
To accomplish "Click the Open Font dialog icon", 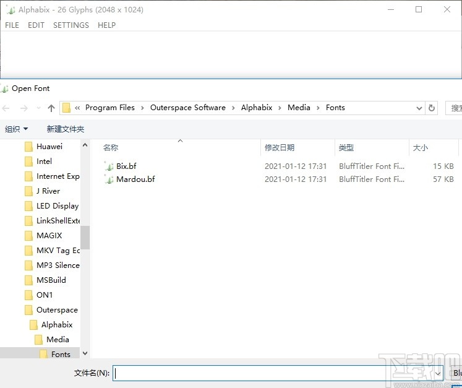I will point(4,88).
